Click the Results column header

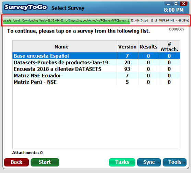click(148, 46)
